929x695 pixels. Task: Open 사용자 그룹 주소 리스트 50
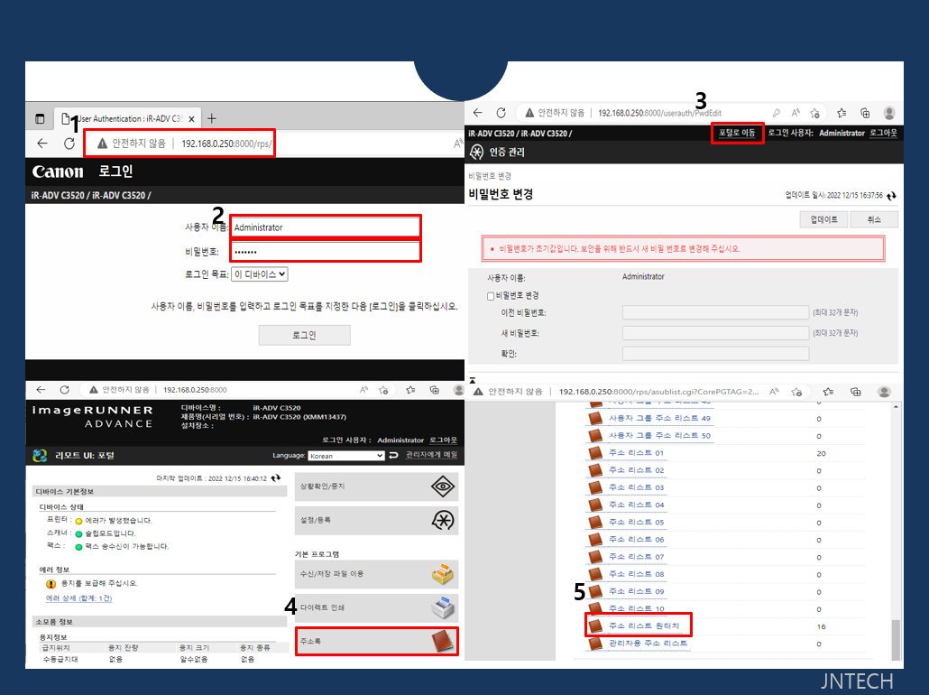tap(659, 435)
